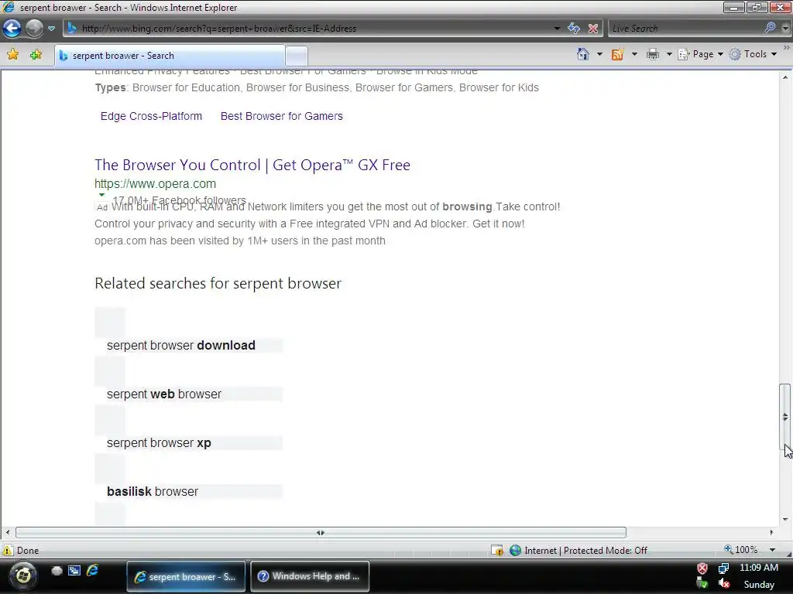Click the horizontal scrollbar thumb
Image resolution: width=793 pixels, height=594 pixels.
321,532
